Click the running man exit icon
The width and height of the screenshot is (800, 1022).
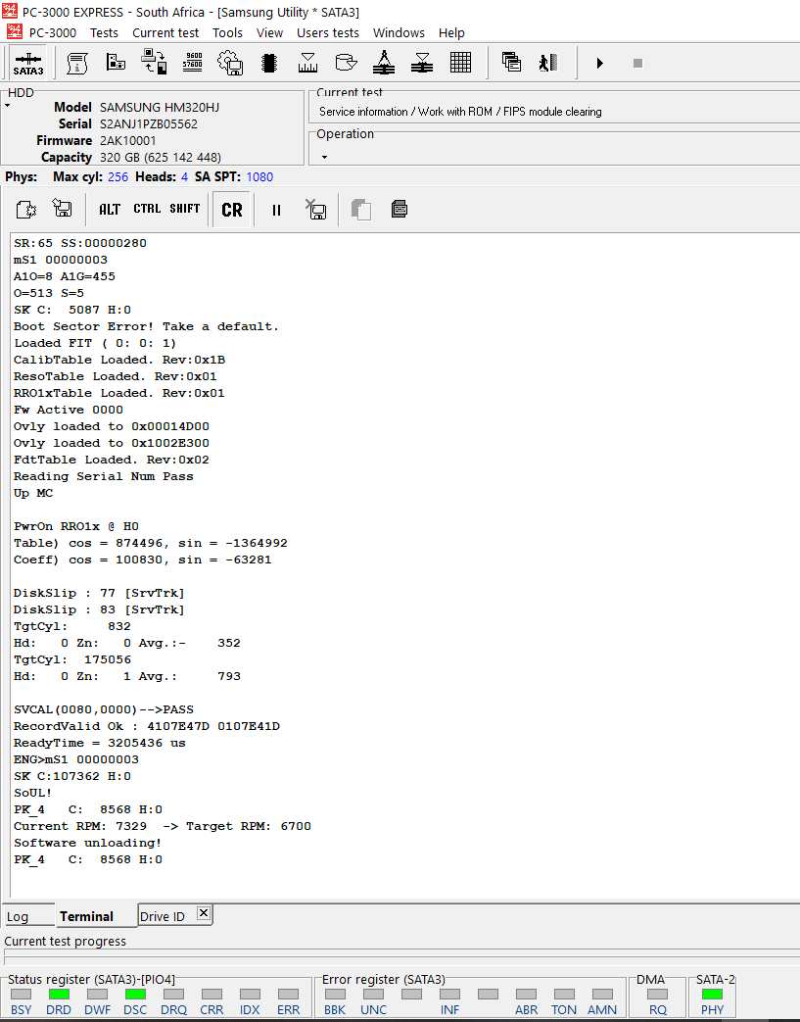[548, 63]
